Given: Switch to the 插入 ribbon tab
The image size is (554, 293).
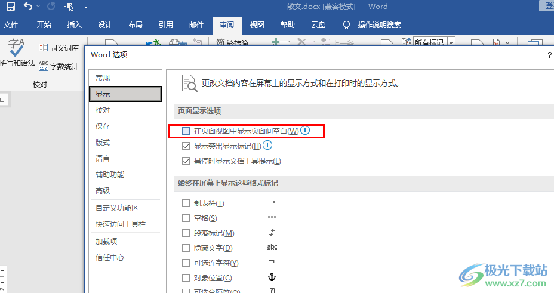Looking at the screenshot, I should pos(74,24).
